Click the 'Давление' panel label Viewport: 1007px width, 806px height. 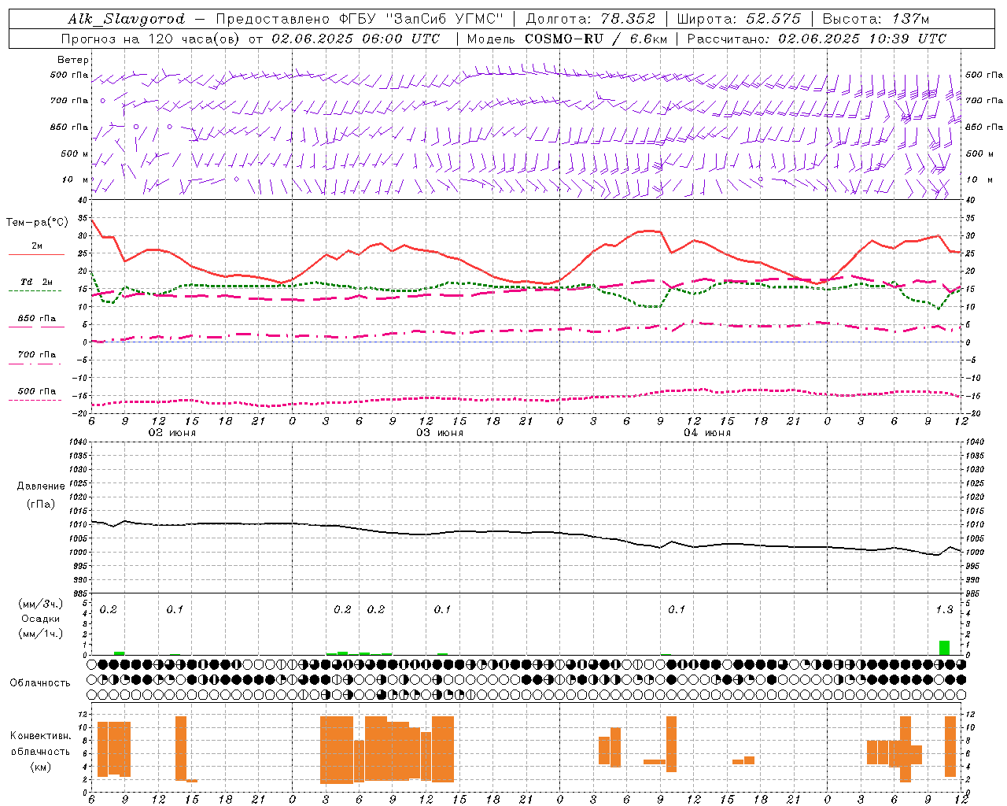(x=41, y=486)
